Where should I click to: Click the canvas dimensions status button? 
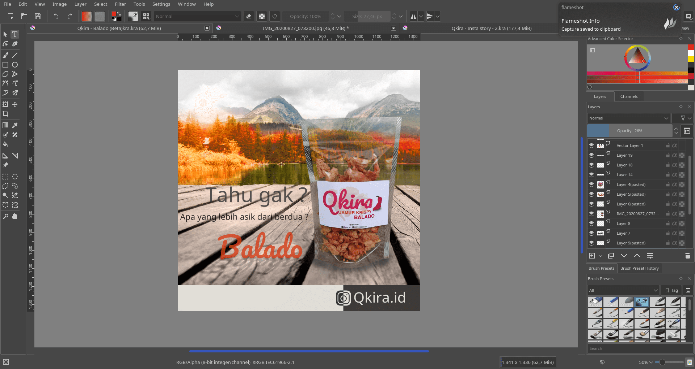(x=528, y=362)
